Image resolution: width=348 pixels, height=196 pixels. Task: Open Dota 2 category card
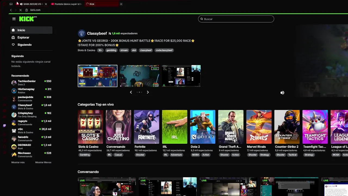[203, 127]
